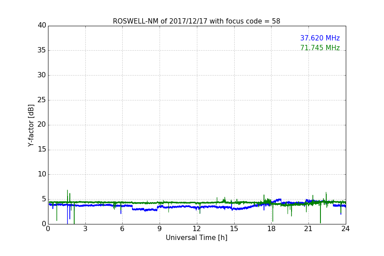Viewport: 384px width, 256px height.
Task: Click the Y-factor [dB] axis label
Action: click(x=31, y=126)
